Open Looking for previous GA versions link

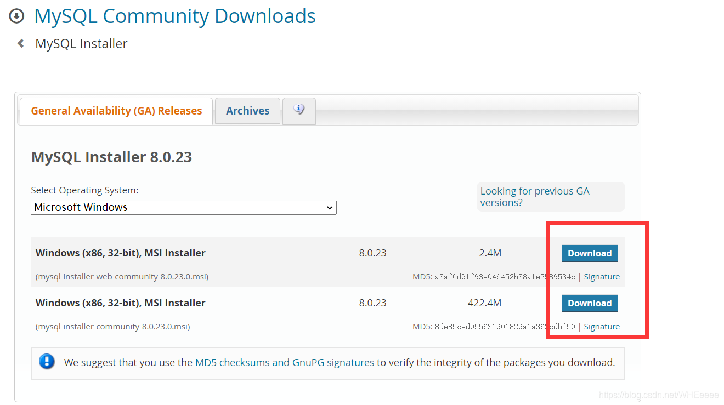(x=535, y=197)
